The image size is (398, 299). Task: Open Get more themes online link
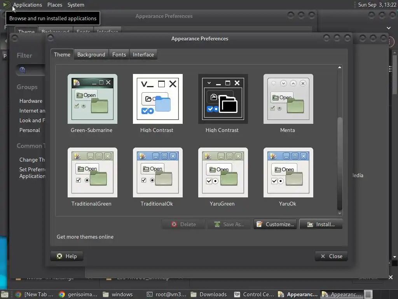pyautogui.click(x=85, y=237)
